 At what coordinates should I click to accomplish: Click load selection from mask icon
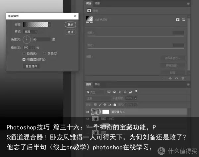pyautogui.click(x=164, y=78)
